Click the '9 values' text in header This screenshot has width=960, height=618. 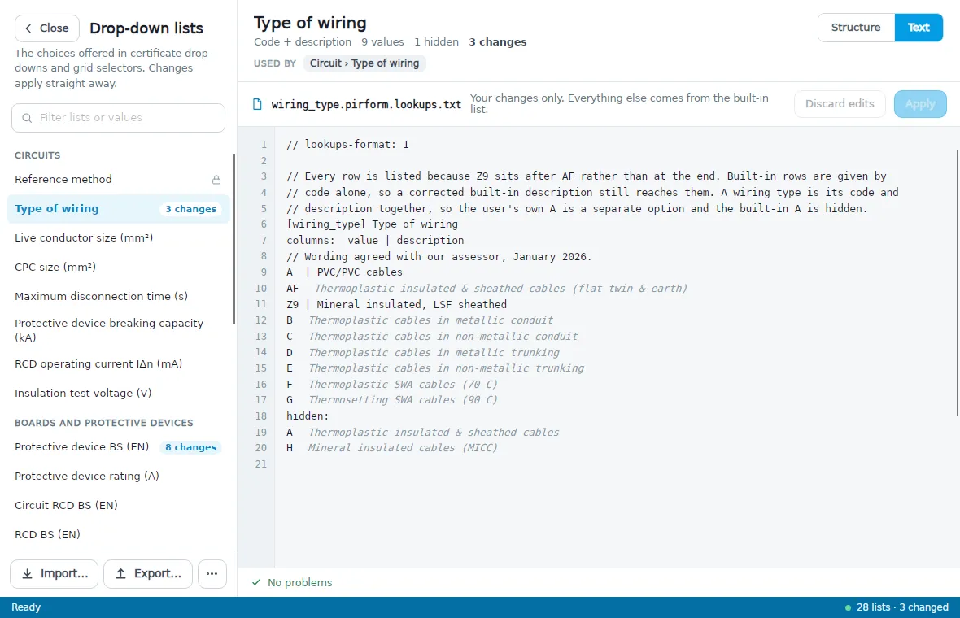click(382, 42)
